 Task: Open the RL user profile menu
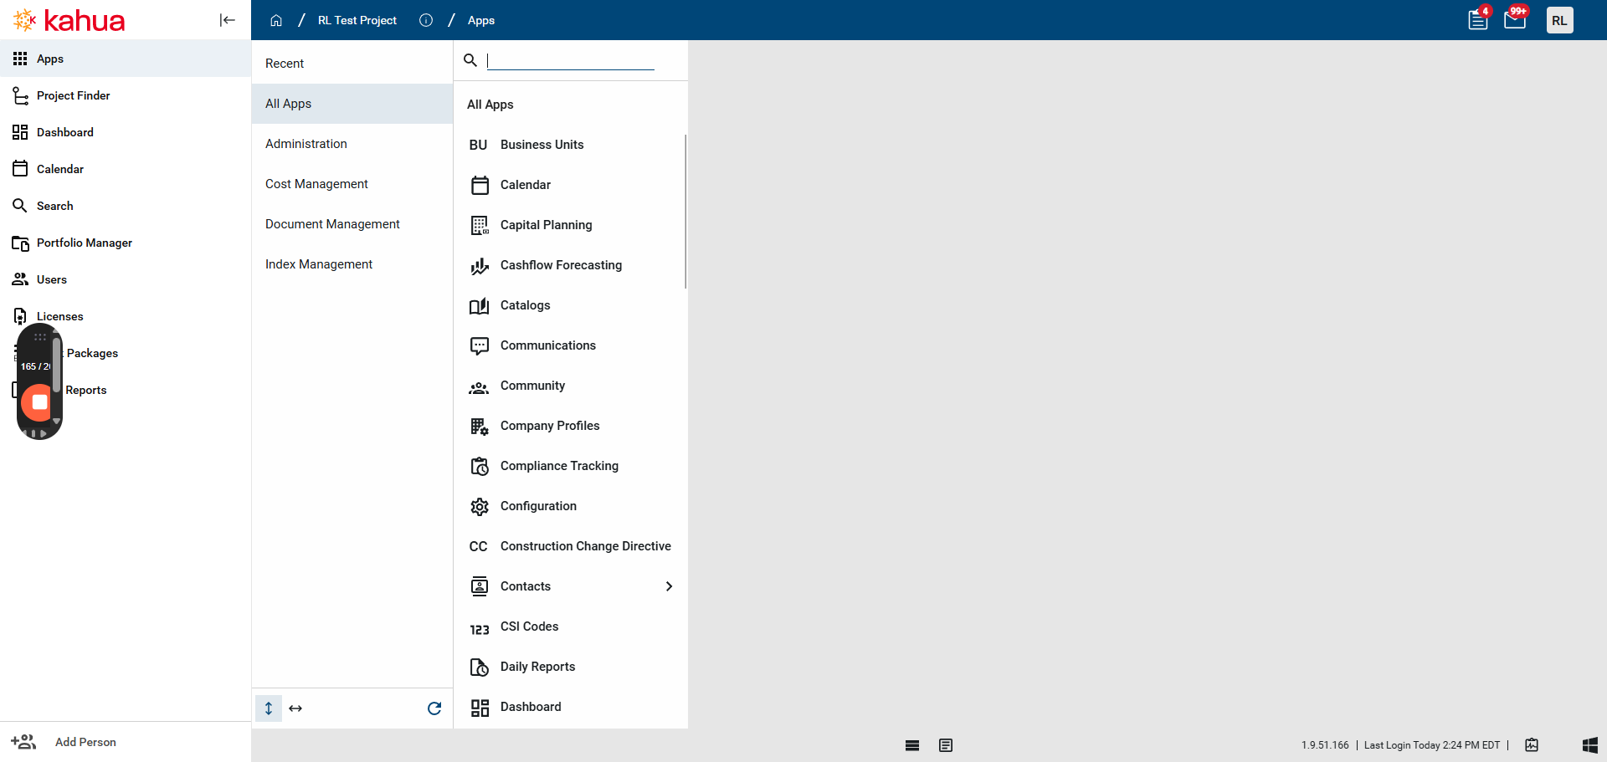coord(1559,20)
